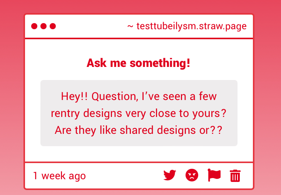Click the footer space between timestamp and icons
The image size is (281, 195).
[x=123, y=176]
